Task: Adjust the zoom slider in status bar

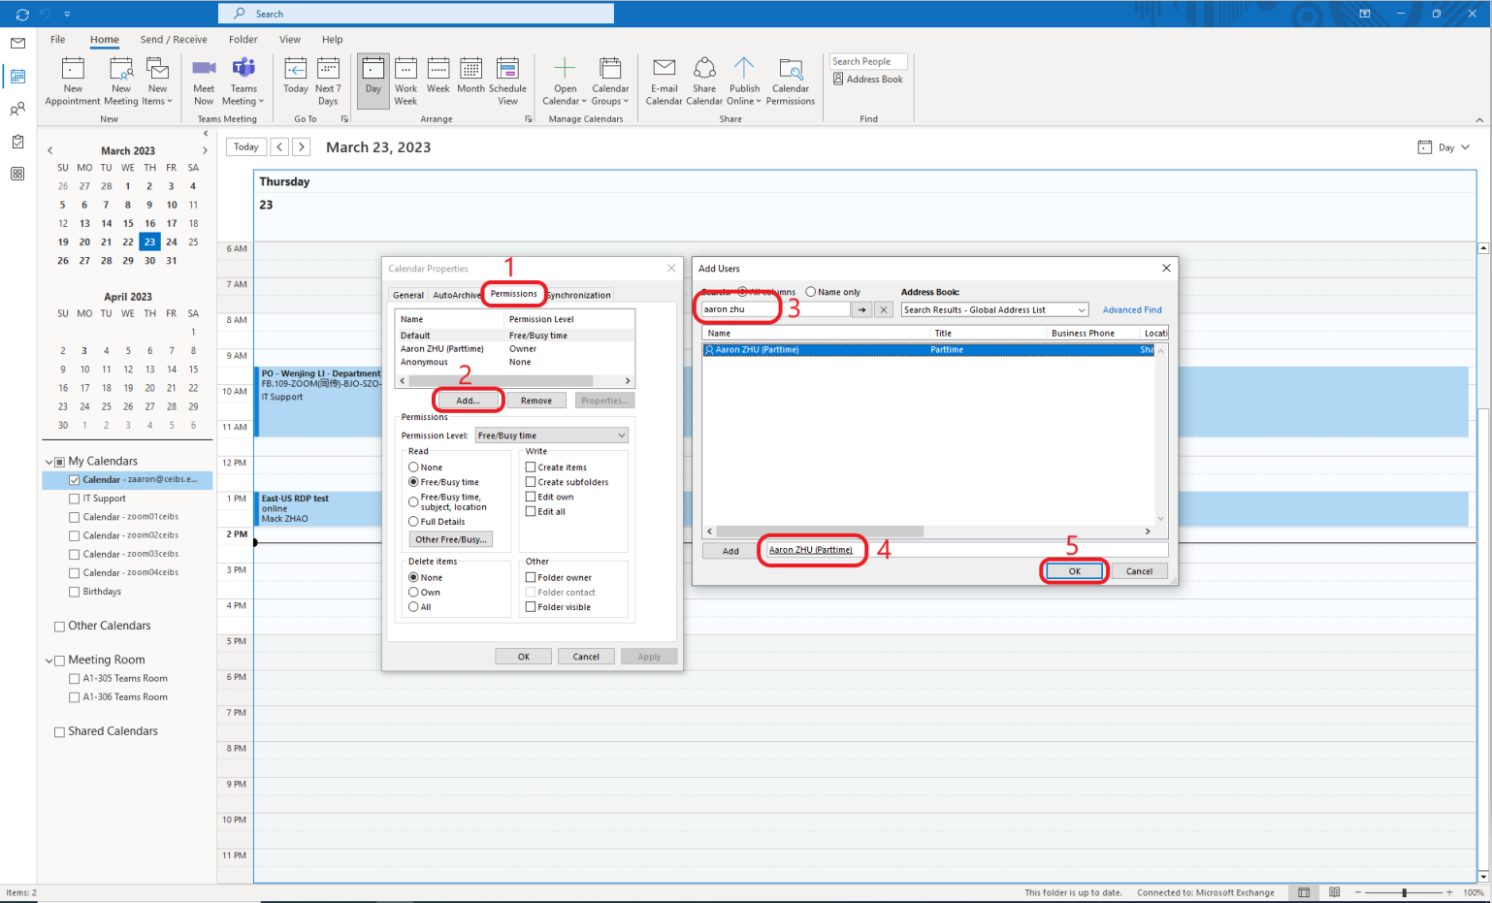Action: (x=1404, y=892)
